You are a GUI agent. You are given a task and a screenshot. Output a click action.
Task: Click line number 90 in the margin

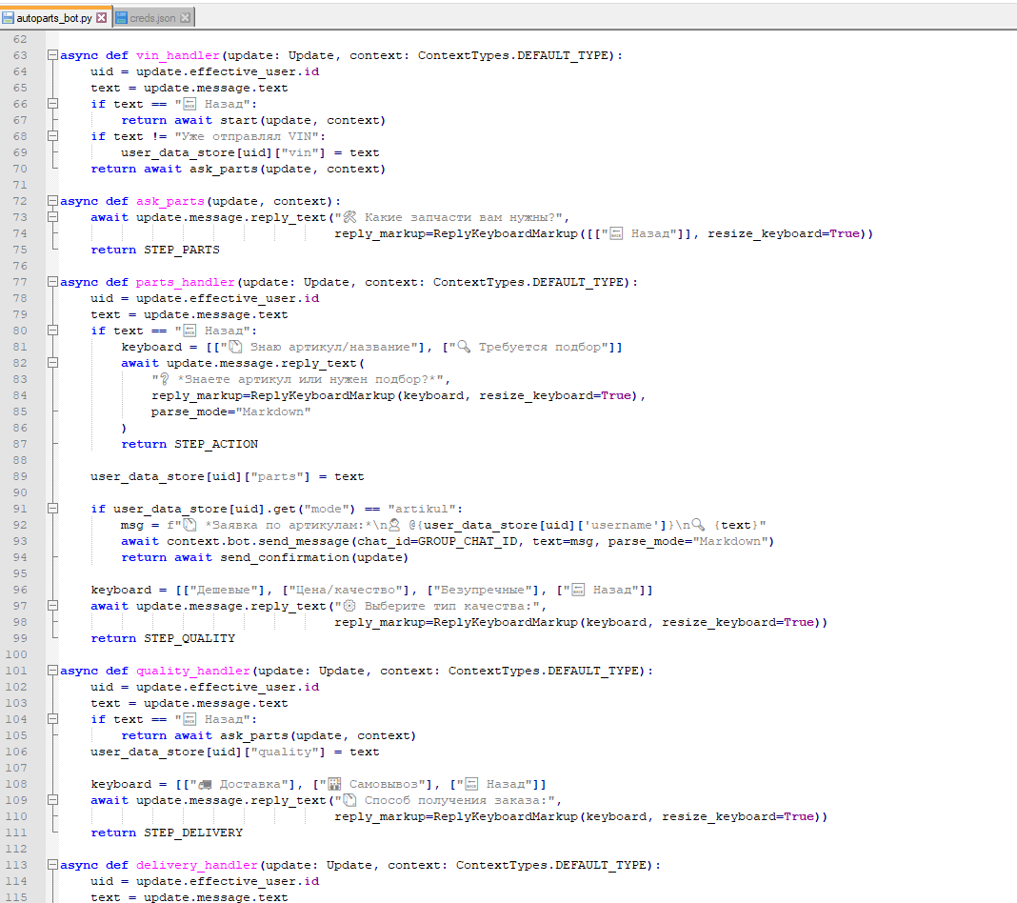(x=20, y=492)
